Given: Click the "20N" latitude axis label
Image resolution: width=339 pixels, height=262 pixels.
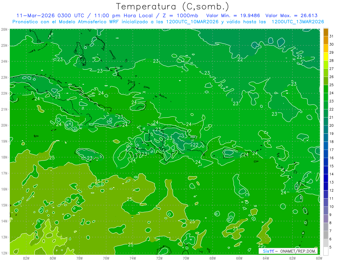Looking at the screenshot, I should pyautogui.click(x=4, y=125).
